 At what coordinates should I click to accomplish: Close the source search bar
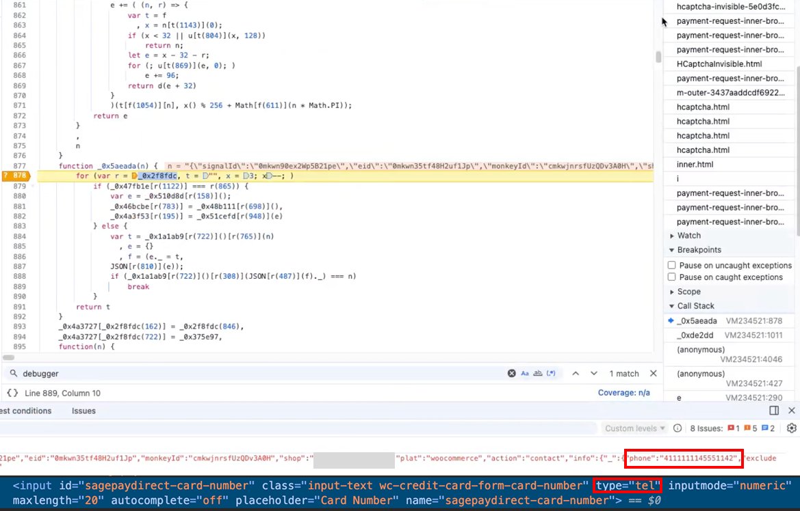click(653, 374)
